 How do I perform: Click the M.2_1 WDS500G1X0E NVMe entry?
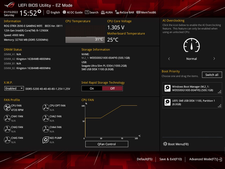pos(105,58)
